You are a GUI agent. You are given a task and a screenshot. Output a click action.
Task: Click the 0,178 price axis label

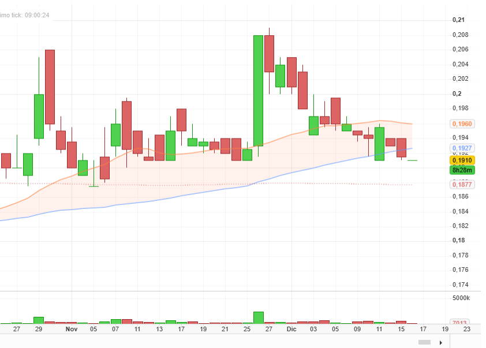(x=460, y=255)
